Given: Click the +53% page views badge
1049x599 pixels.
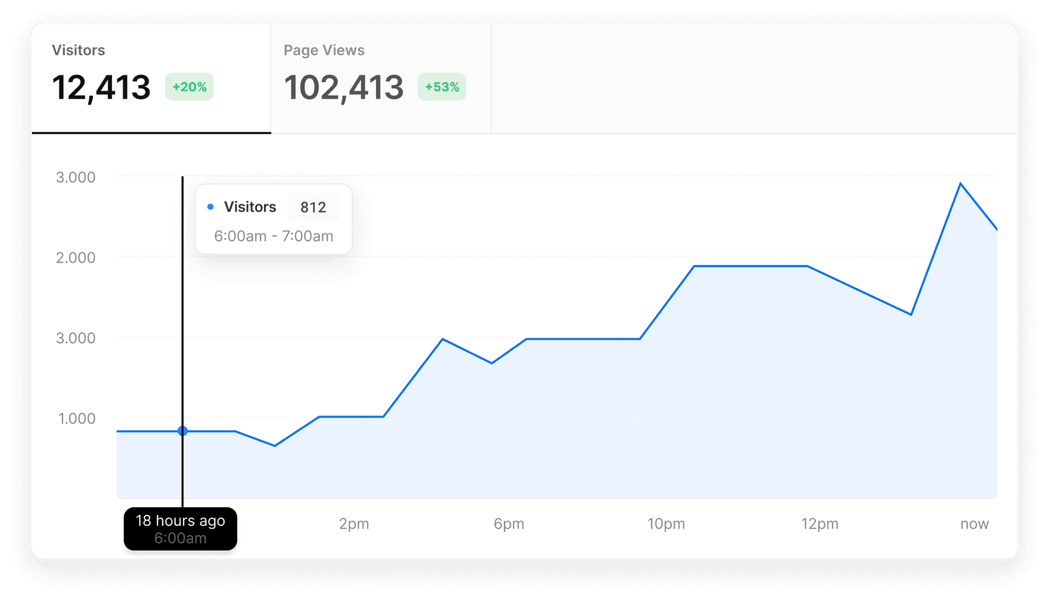Looking at the screenshot, I should [441, 87].
